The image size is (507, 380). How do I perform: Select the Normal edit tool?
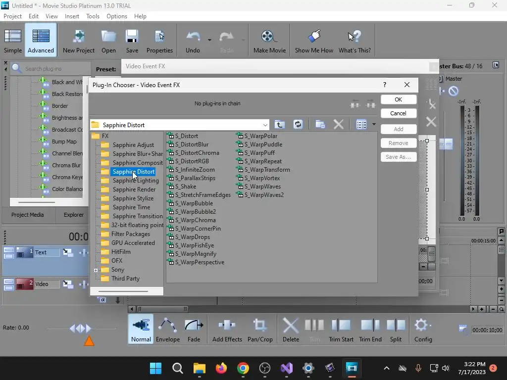coord(141,330)
